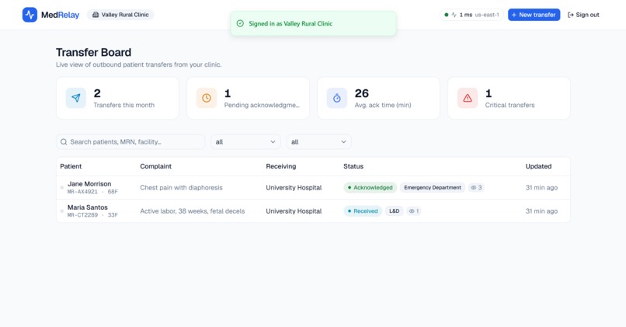
Task: Click the sign out arrow icon
Action: coord(571,15)
